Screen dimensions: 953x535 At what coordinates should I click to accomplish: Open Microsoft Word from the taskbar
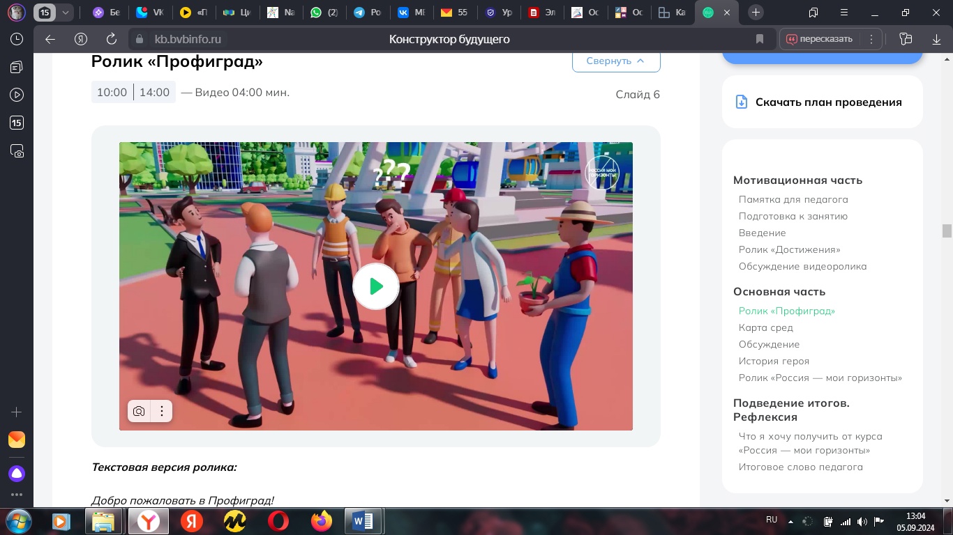[x=363, y=521]
